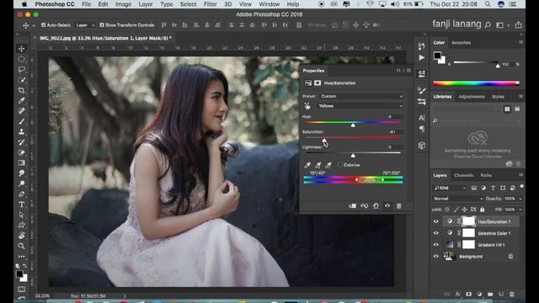Select the Eraser tool

click(x=22, y=152)
